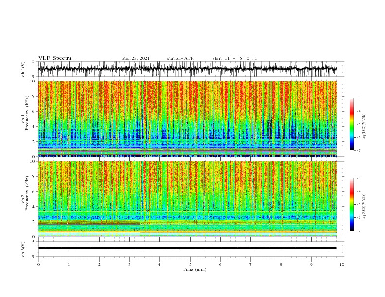385x297 pixels.
Task: Click the ch.1 spectrogram panel
Action: coord(187,118)
